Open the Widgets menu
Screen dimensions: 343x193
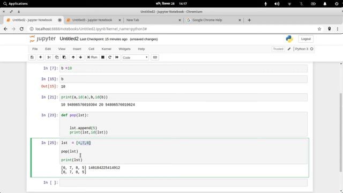click(124, 49)
